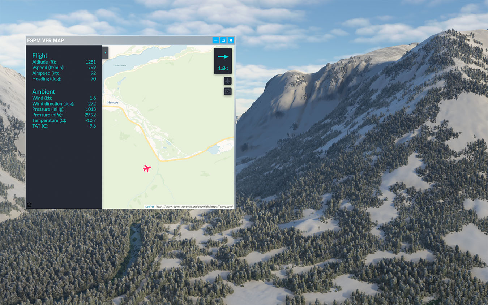Image resolution: width=488 pixels, height=305 pixels.
Task: Click the follow-aircraft plane button on map
Action: [228, 81]
